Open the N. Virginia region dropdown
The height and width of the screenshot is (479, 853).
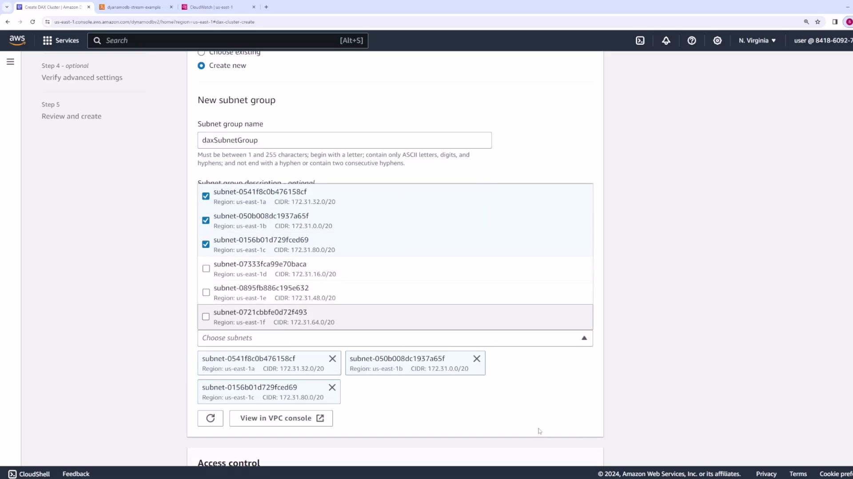757,40
